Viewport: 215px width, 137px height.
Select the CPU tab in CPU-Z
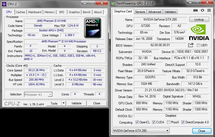[x=9, y=12]
